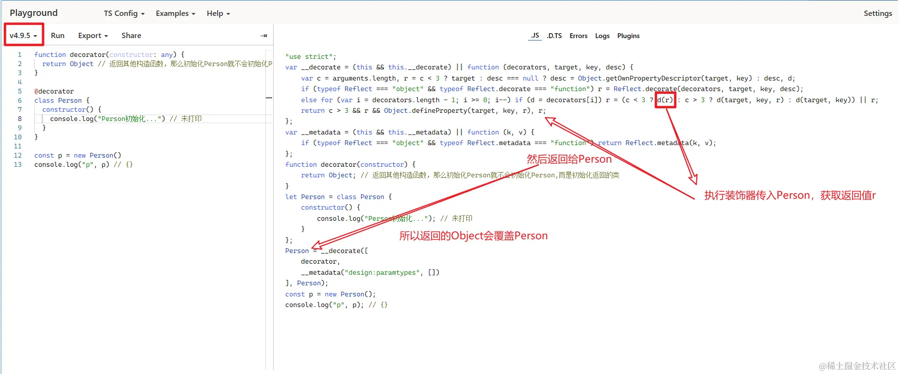Click 'return Object' on editor line 2
Image resolution: width=899 pixels, height=374 pixels.
68,64
